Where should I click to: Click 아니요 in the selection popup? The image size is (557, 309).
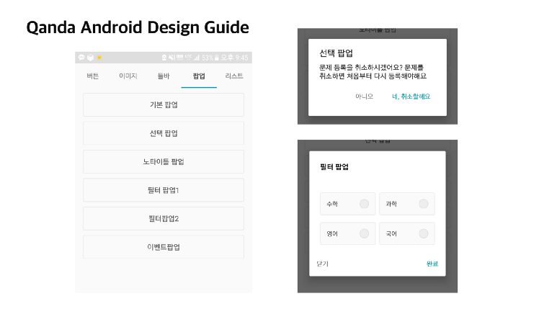coord(364,96)
